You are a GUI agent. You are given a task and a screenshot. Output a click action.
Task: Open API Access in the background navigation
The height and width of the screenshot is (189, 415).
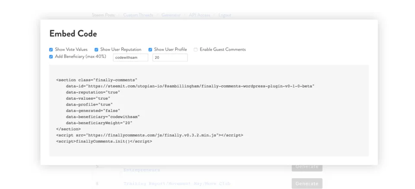point(199,15)
